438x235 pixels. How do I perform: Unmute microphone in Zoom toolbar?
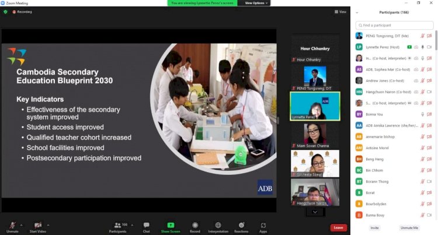pos(12,227)
